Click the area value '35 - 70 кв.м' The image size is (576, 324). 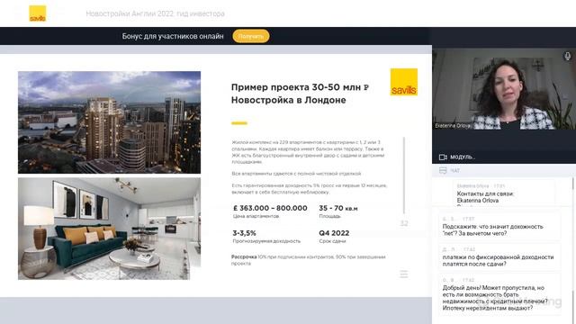point(338,208)
